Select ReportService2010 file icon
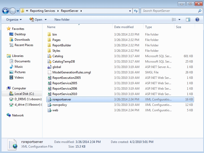This screenshot has width=204, height=153. (x=49, y=94)
